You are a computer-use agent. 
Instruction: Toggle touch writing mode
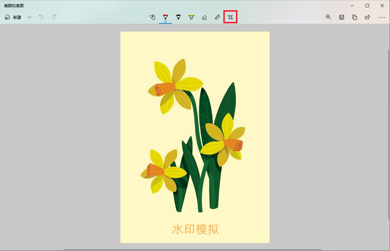tap(152, 17)
